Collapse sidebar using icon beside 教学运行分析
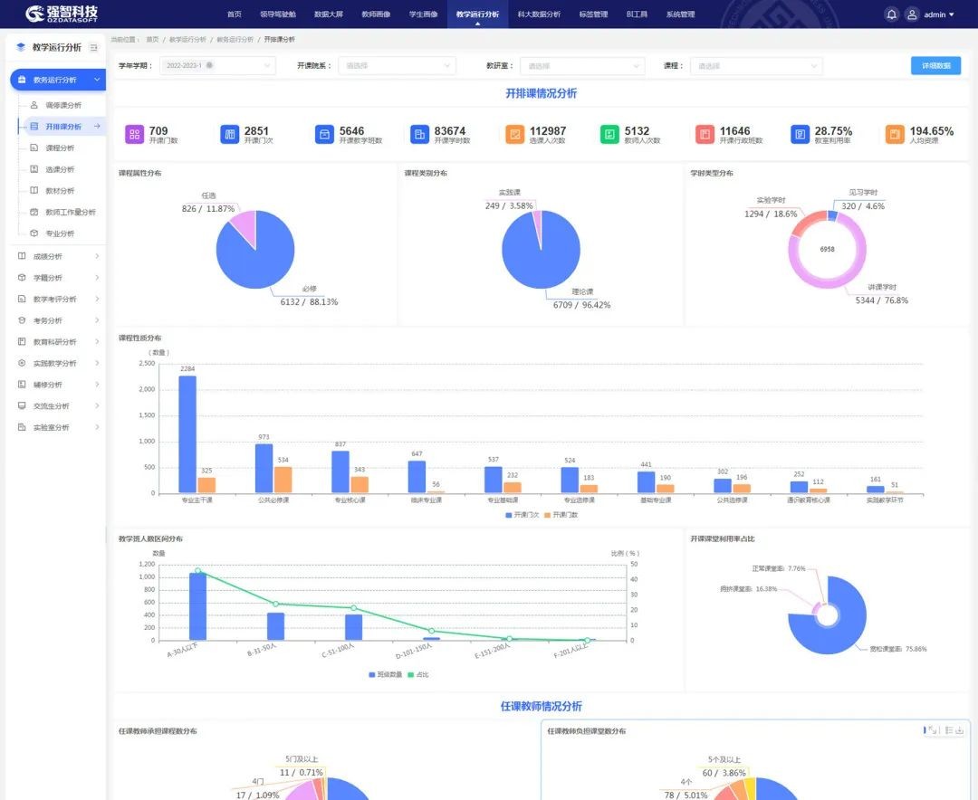978x800 pixels. click(93, 47)
